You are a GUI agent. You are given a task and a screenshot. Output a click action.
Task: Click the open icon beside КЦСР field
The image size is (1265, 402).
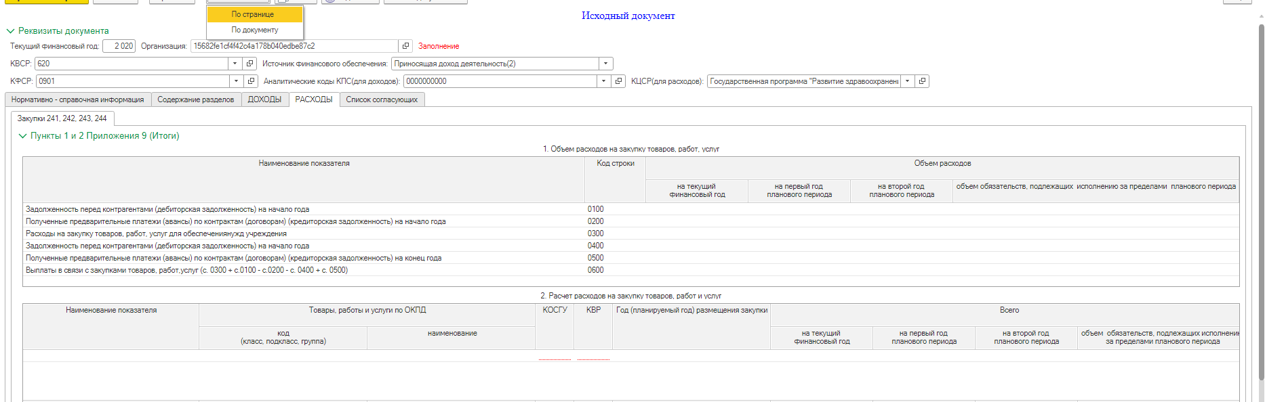coord(922,81)
